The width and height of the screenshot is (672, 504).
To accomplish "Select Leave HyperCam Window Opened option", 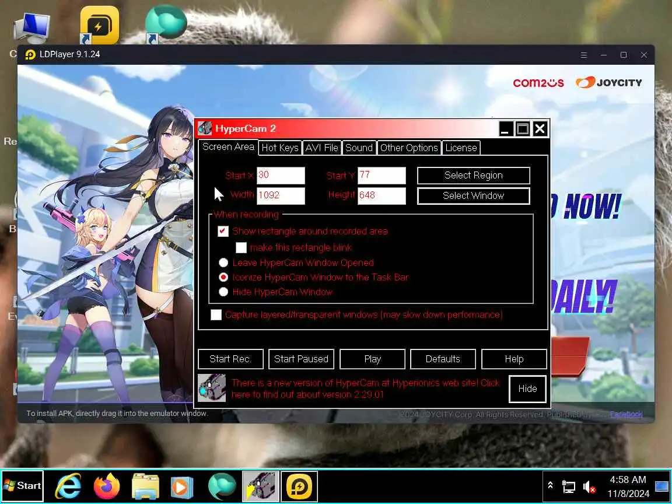I will [223, 262].
